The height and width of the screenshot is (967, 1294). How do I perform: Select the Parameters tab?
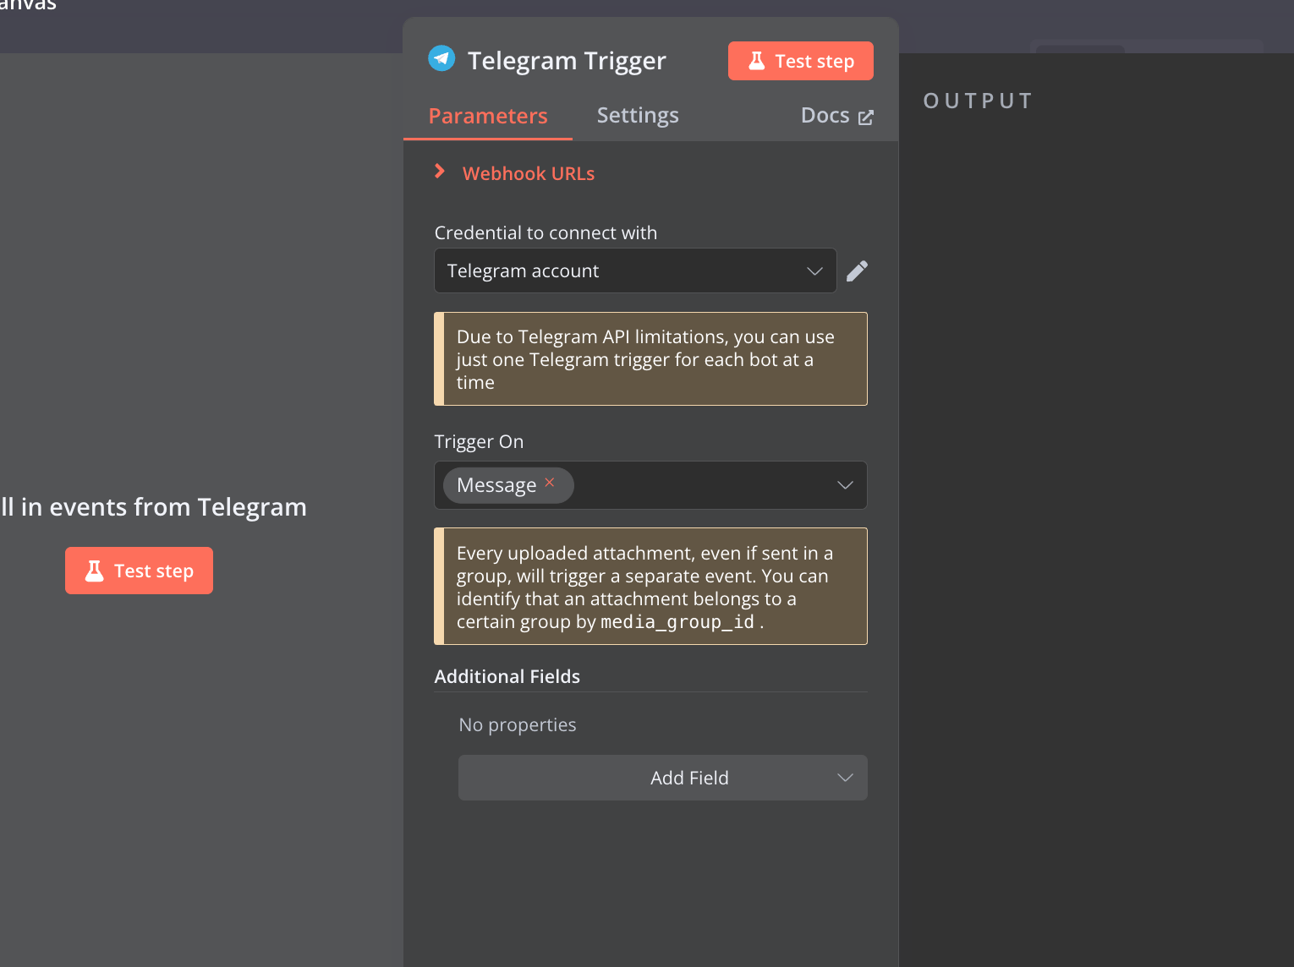click(487, 115)
